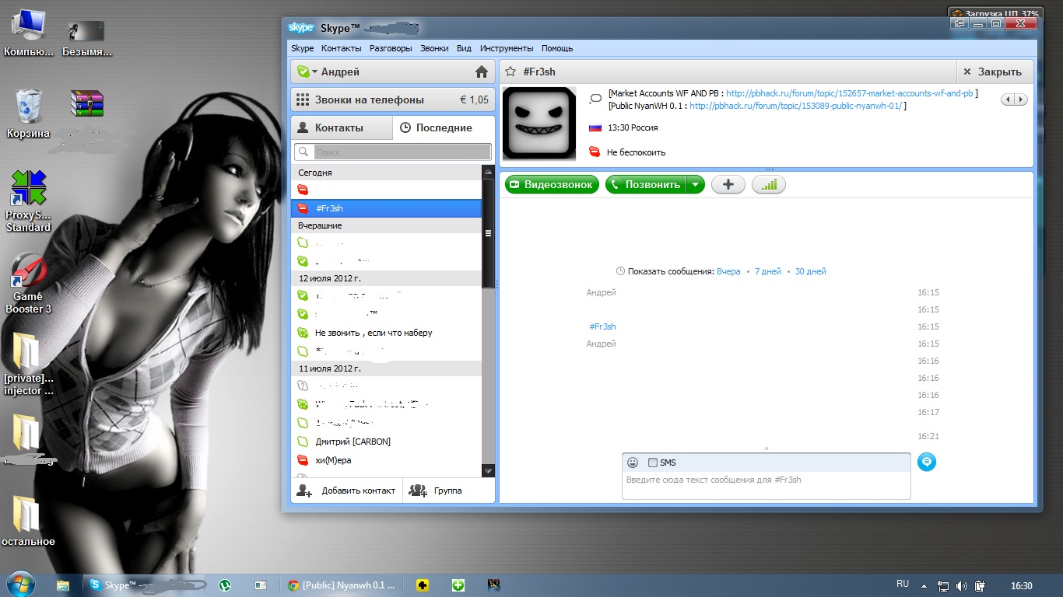This screenshot has height=597, width=1063.
Task: Click the blue send message button
Action: 926,462
